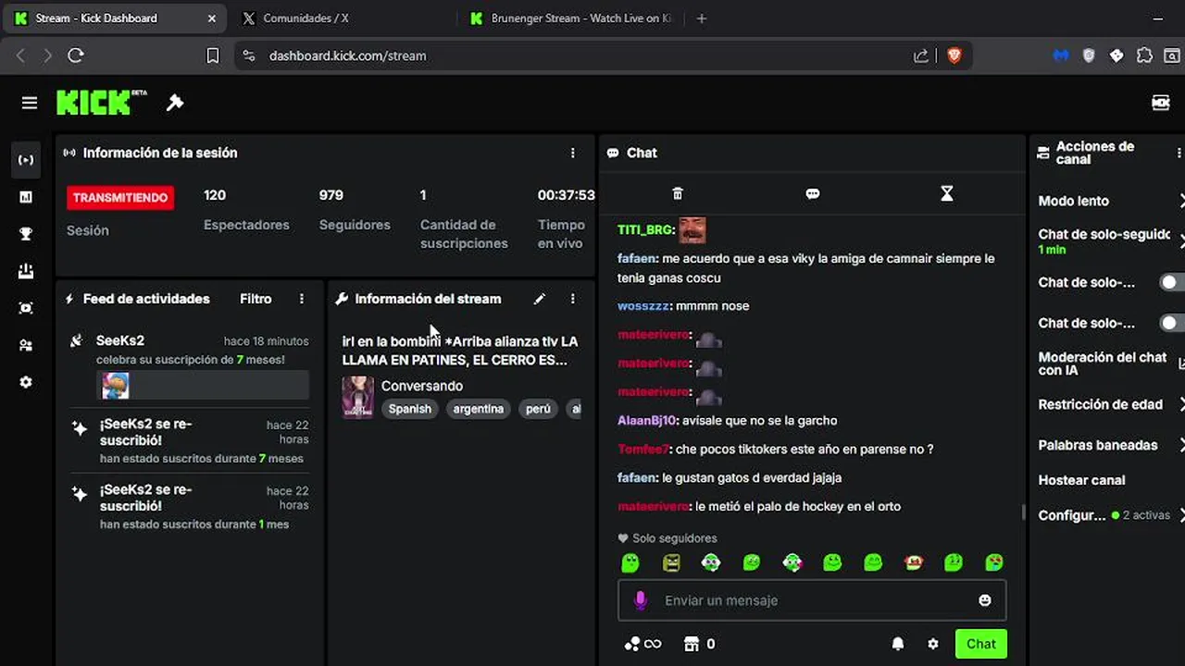The width and height of the screenshot is (1185, 666).
Task: Click the Conversando category thumbnail
Action: point(357,397)
